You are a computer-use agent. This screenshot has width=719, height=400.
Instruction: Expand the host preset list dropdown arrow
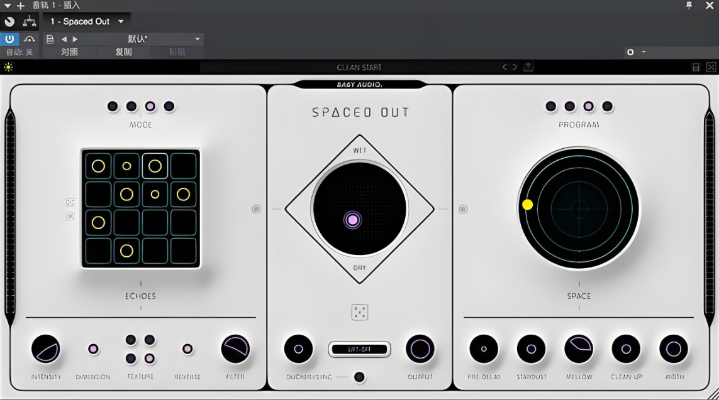[x=198, y=40]
